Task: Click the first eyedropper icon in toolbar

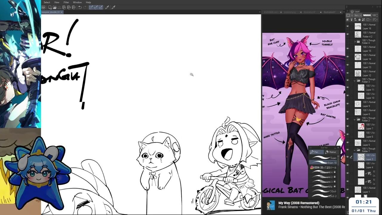Action: pyautogui.click(x=107, y=7)
